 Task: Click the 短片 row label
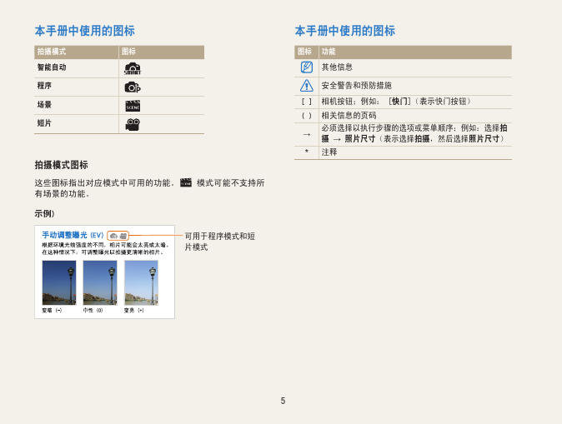pos(44,123)
